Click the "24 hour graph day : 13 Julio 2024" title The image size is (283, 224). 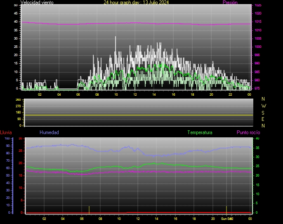pyautogui.click(x=136, y=2)
